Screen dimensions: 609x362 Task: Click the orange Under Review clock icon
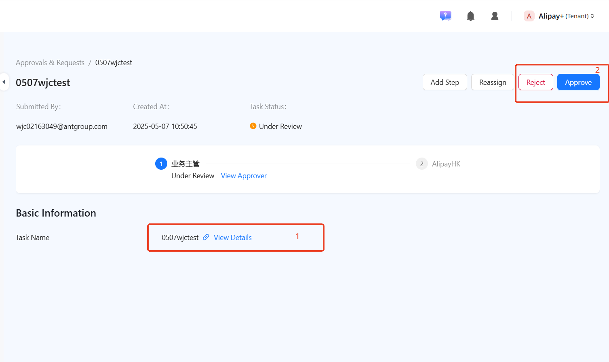point(253,126)
